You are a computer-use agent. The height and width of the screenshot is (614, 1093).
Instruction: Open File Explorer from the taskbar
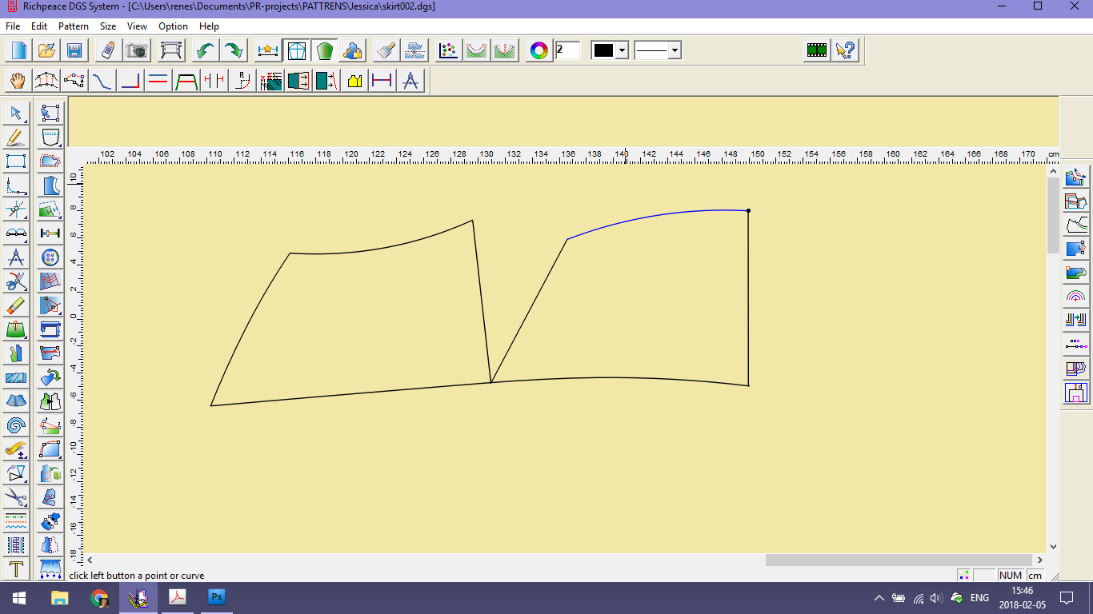(x=59, y=598)
